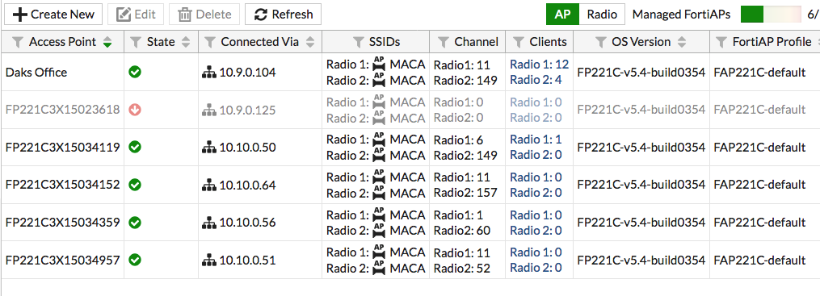Click red offline status icon for FP221C3X15023618
Screen dimensions: 820x296
tap(135, 110)
